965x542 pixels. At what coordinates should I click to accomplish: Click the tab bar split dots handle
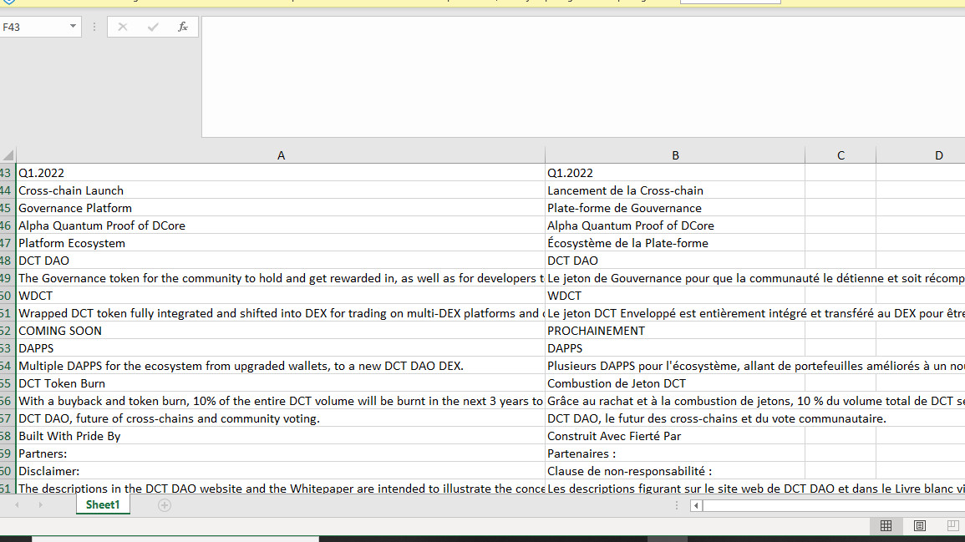[677, 505]
